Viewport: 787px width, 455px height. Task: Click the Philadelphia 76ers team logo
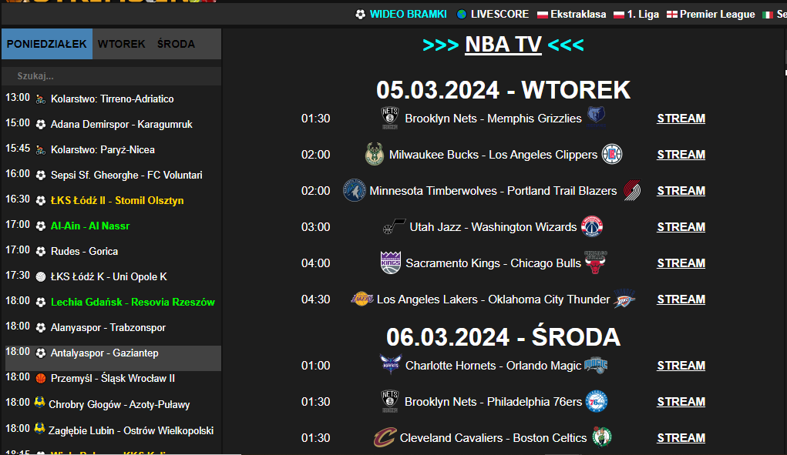point(597,401)
